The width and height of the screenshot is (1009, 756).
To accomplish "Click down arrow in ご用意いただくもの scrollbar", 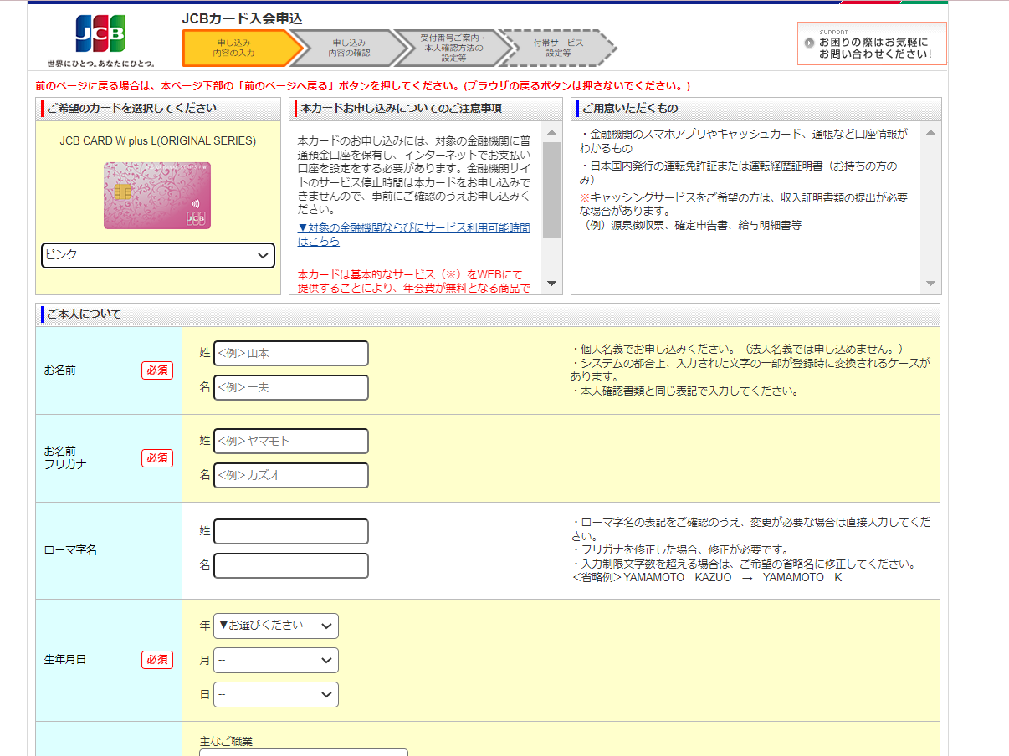I will tap(930, 283).
